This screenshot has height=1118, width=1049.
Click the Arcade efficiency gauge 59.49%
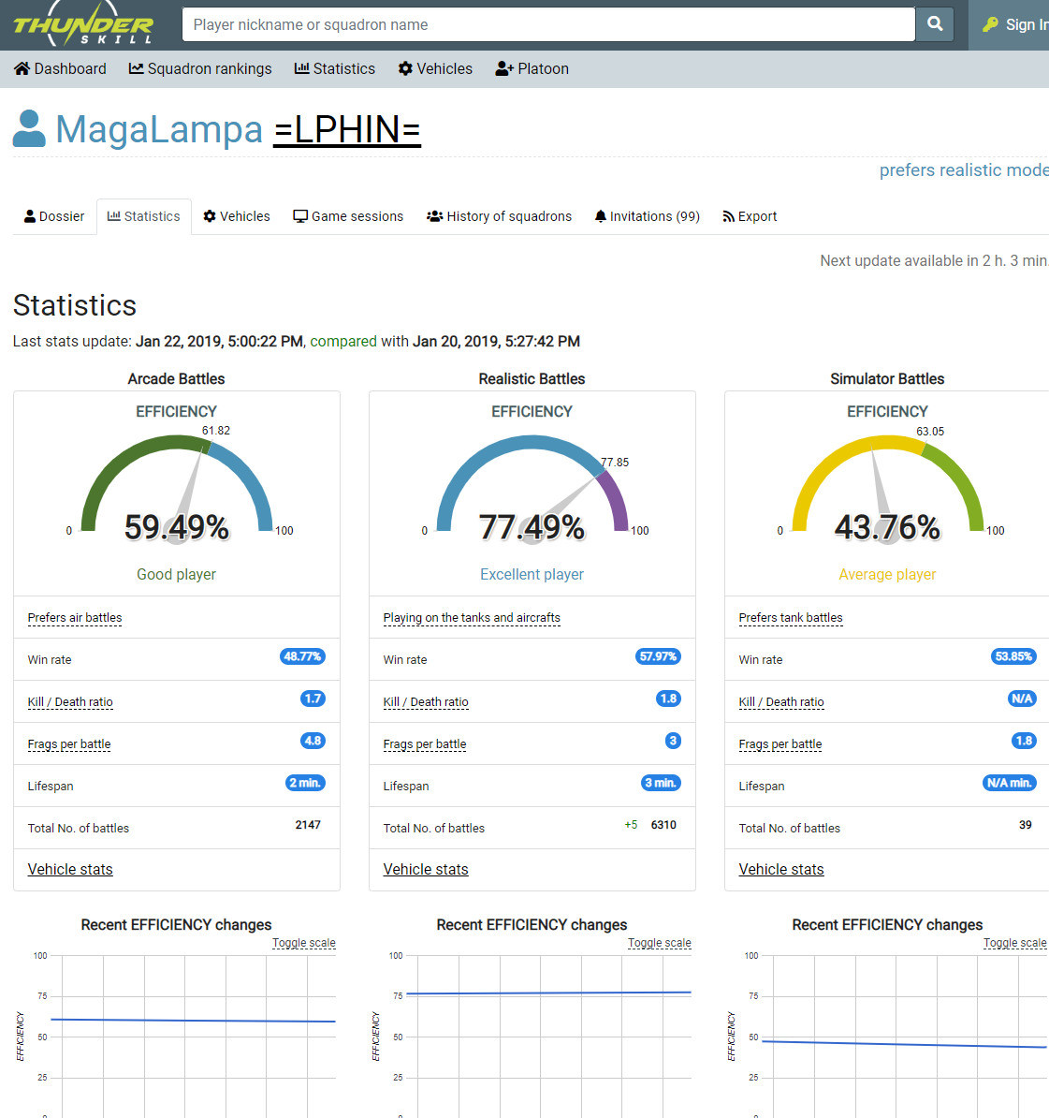[x=177, y=492]
